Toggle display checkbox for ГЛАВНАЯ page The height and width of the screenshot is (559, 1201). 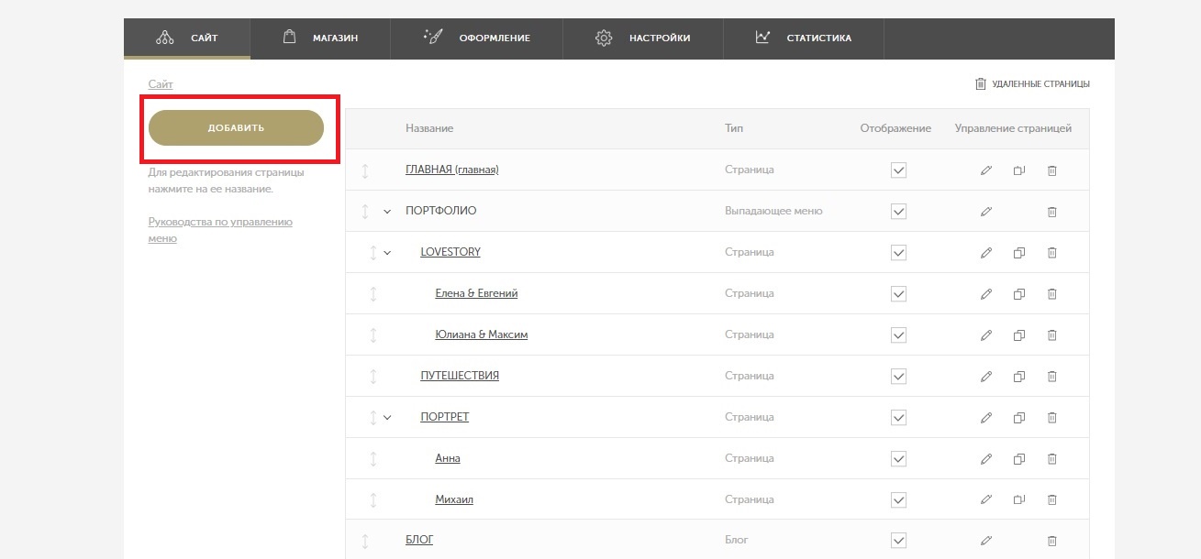tap(898, 170)
